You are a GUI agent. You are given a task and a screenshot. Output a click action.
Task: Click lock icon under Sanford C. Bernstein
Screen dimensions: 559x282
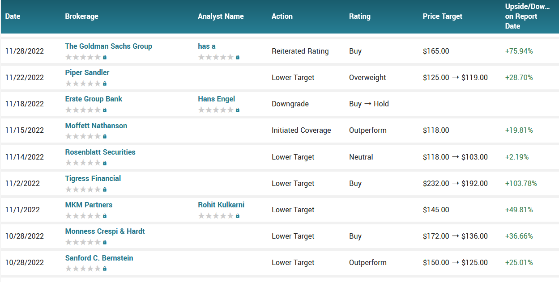(105, 269)
